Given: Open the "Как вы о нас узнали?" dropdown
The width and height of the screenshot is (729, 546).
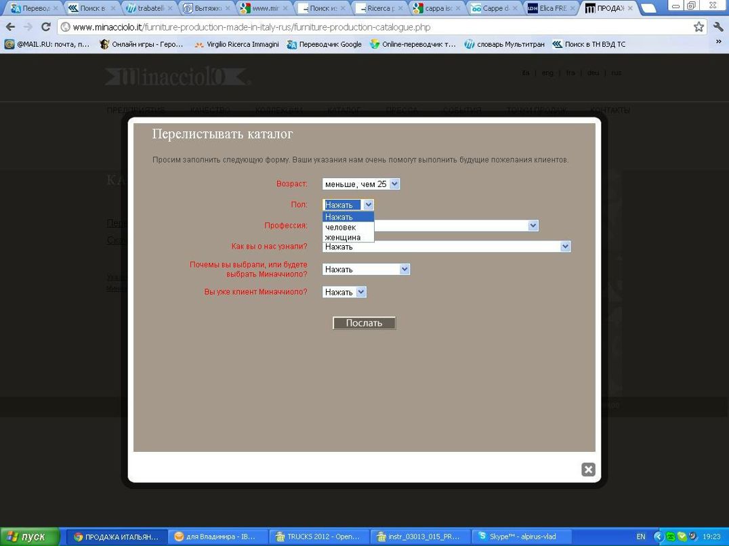Looking at the screenshot, I should tap(446, 247).
